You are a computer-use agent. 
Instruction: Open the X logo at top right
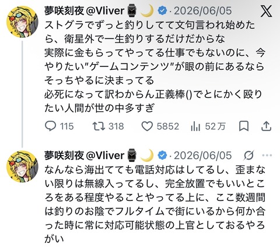[x=266, y=11]
